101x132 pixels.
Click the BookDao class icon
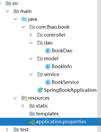48,51
